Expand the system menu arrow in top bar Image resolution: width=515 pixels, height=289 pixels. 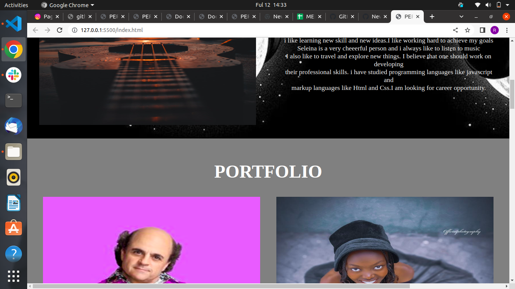pos(508,5)
